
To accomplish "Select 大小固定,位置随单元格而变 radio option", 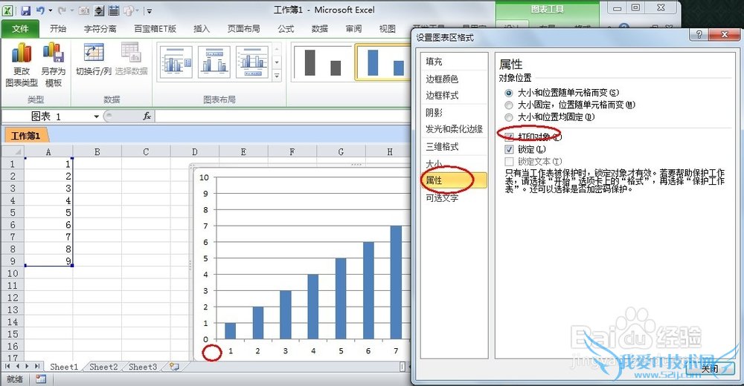I will click(x=509, y=105).
